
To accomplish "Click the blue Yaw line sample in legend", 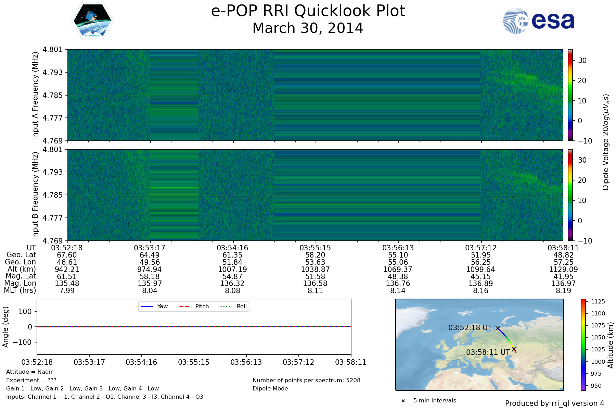I will [147, 306].
